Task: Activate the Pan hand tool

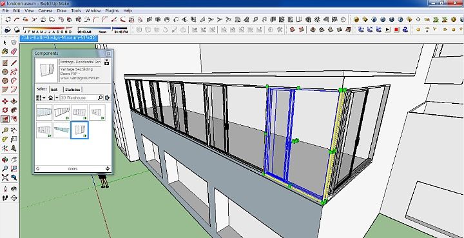Action: click(x=14, y=160)
